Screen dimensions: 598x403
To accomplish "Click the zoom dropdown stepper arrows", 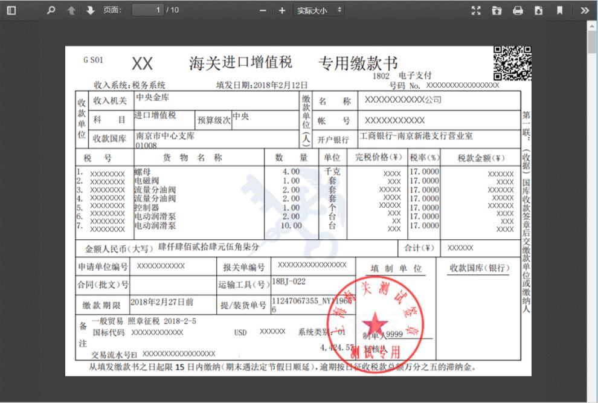I will point(339,10).
